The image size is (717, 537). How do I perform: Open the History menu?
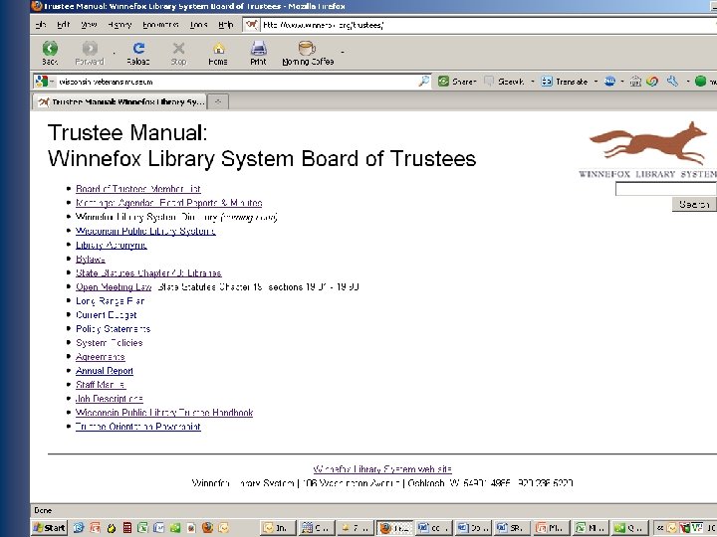click(x=119, y=25)
